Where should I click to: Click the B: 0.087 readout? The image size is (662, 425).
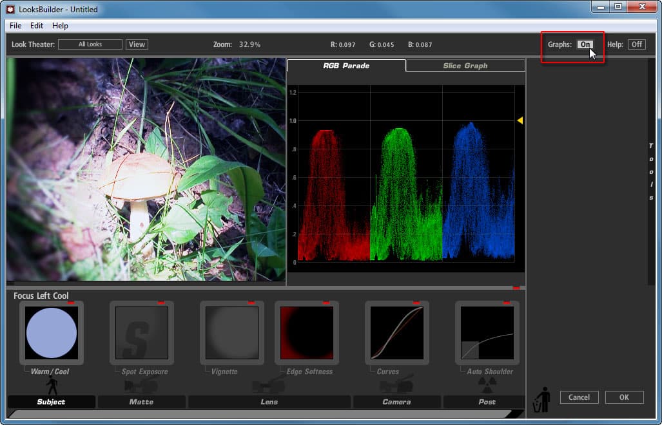[420, 44]
